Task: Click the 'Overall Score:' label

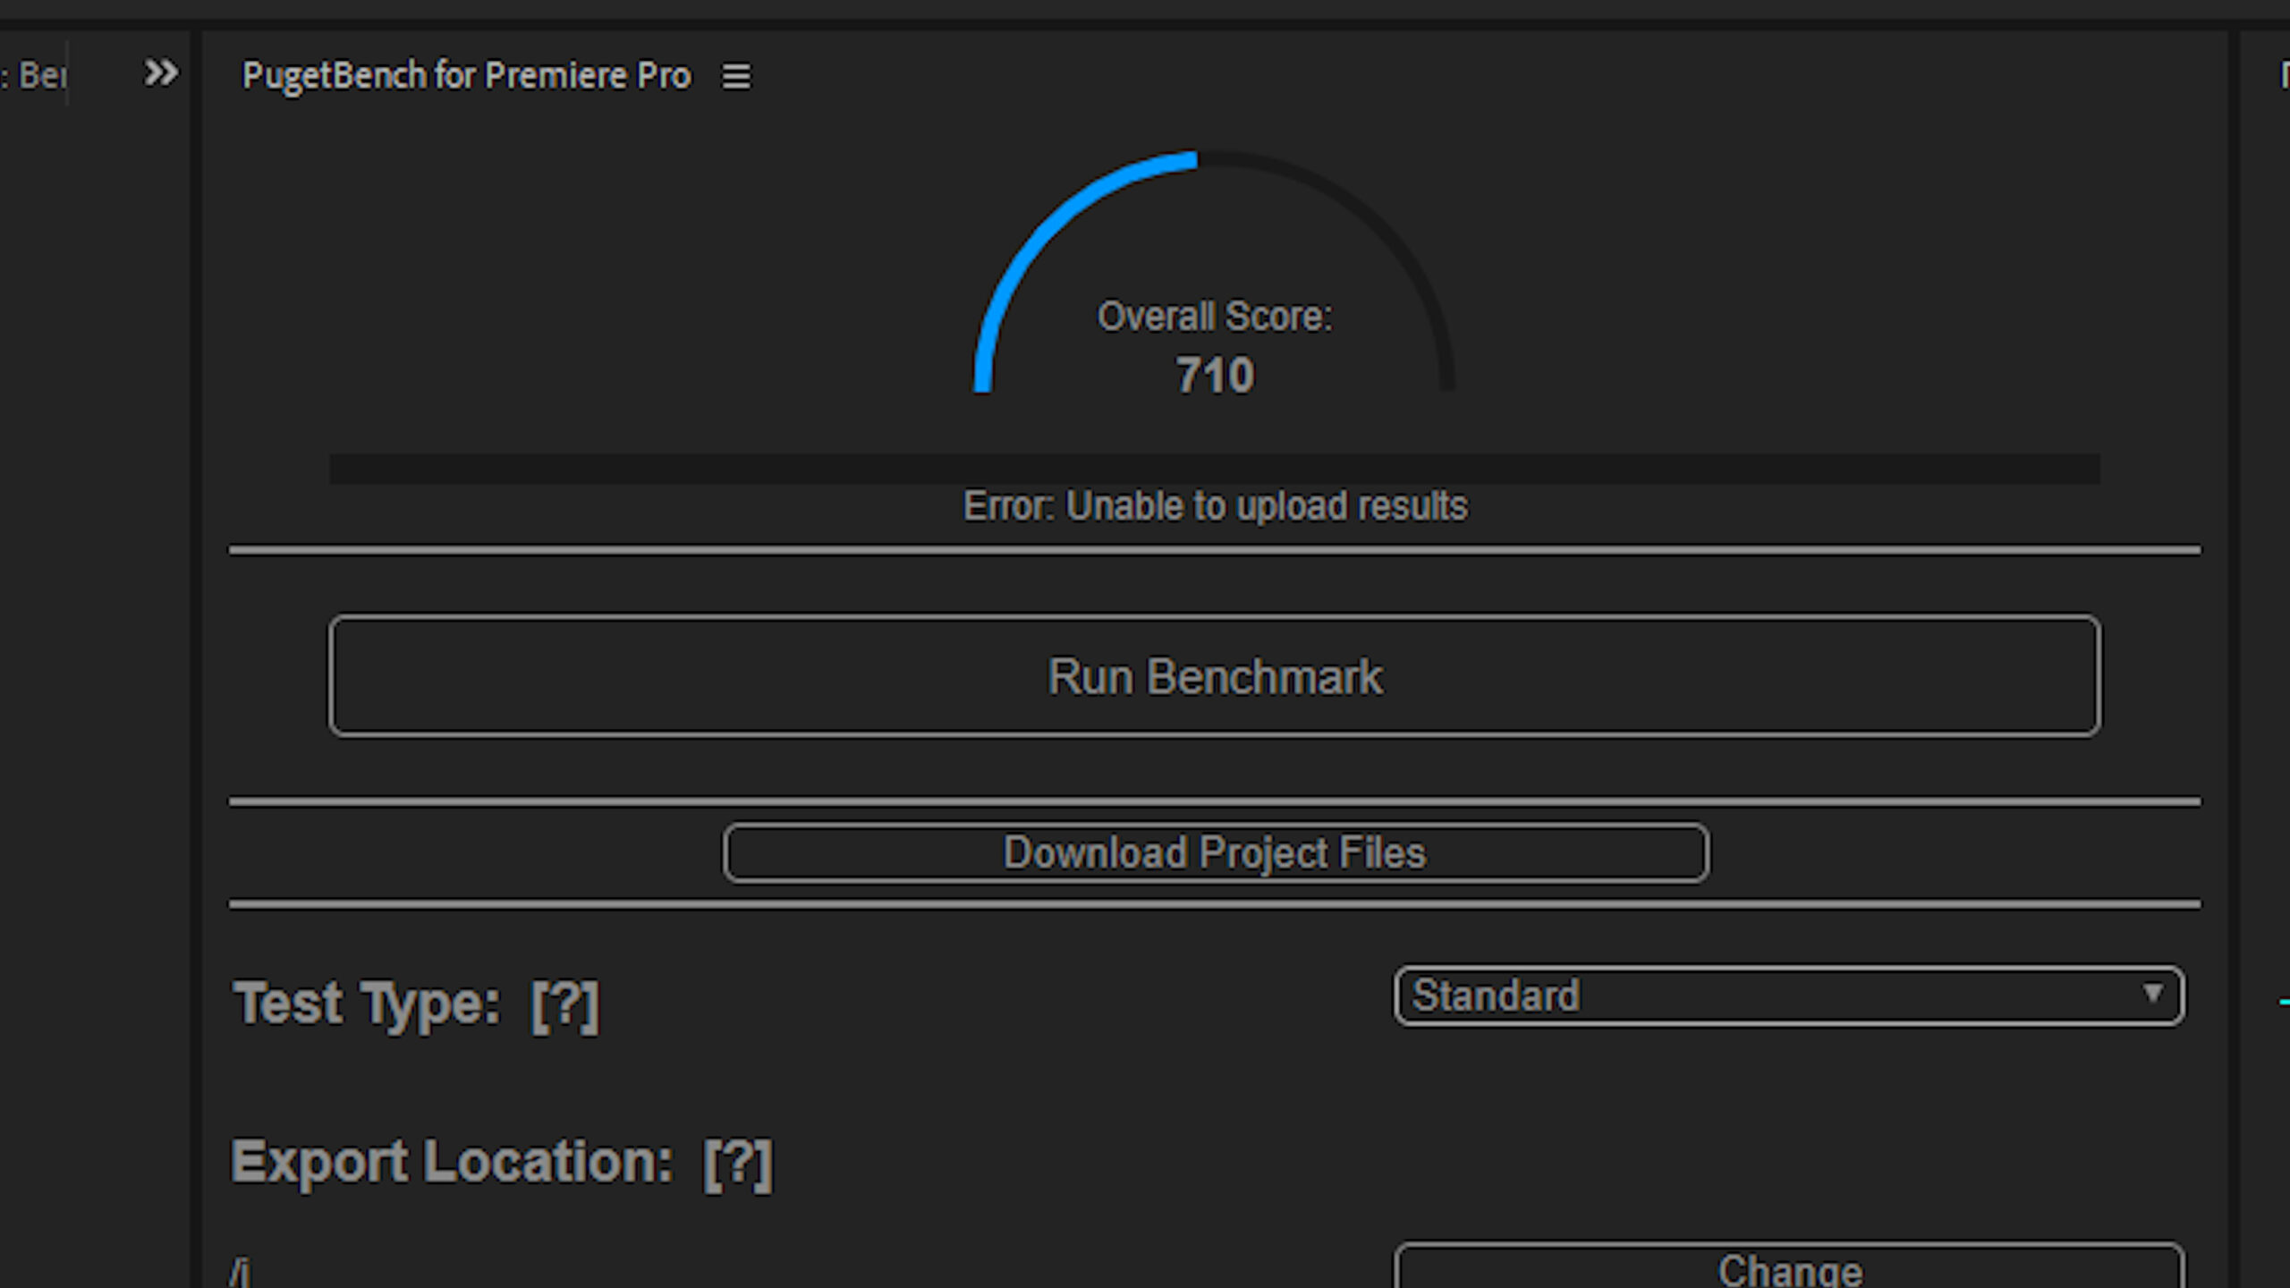Action: (1215, 317)
